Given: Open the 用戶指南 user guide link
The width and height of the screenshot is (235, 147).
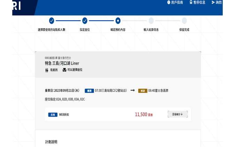Looking at the screenshot, I should coord(177,2).
